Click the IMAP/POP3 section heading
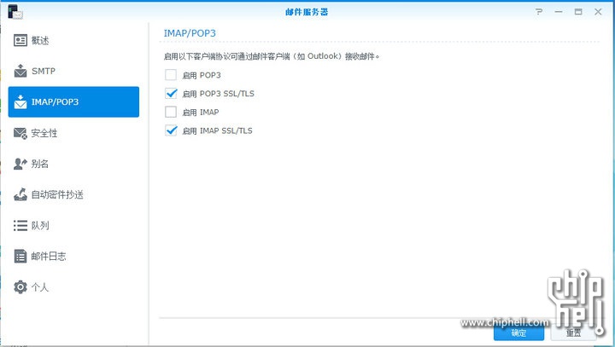Viewport: 615px width, 347px height. coord(190,33)
